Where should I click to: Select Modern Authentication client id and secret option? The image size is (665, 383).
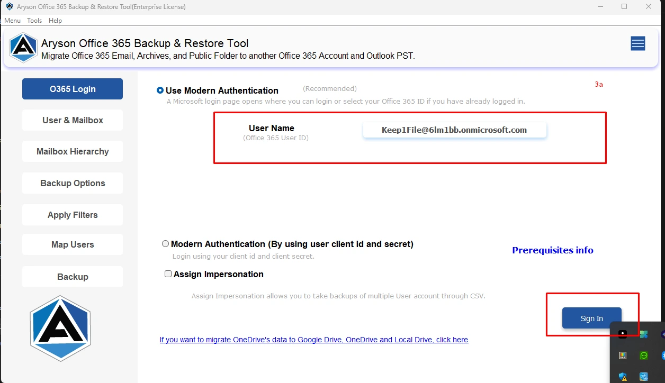click(x=166, y=244)
